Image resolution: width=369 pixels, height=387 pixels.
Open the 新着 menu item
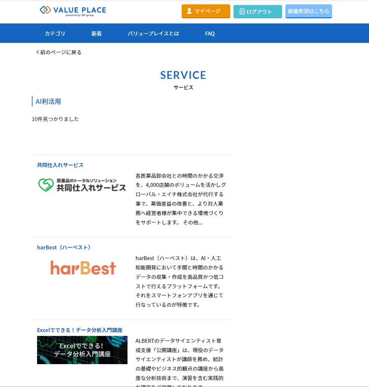click(x=96, y=34)
